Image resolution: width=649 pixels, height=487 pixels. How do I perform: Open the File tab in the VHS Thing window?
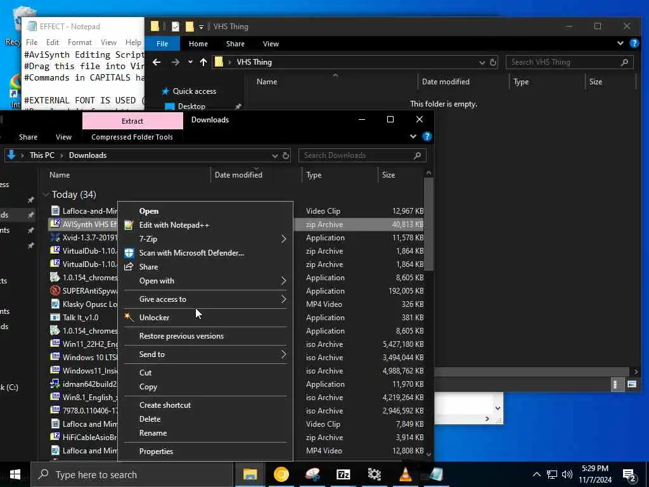pyautogui.click(x=162, y=44)
